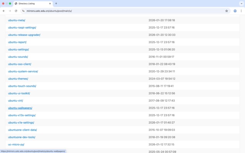Open the ubuntu-wallpapers/ folder link
245x153 pixels.
click(20, 108)
